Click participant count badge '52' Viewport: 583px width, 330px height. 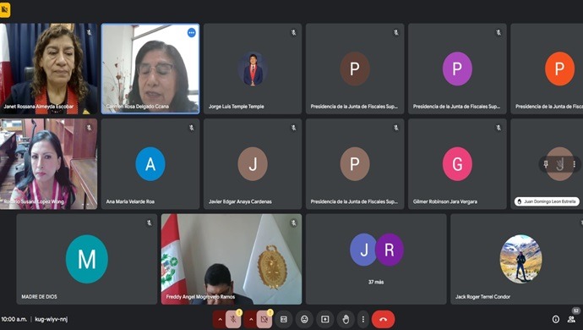[576, 311]
